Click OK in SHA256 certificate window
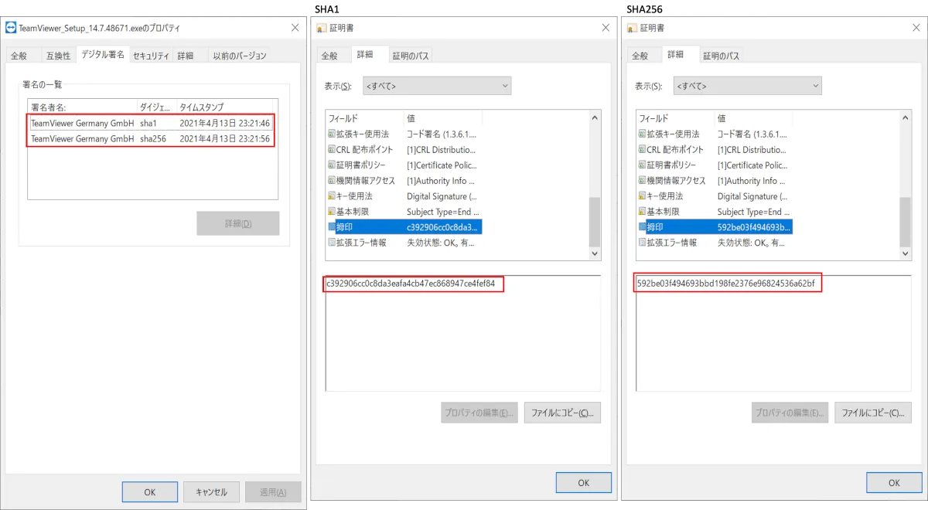 [x=894, y=483]
